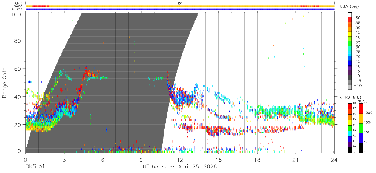Click the x-axis tick label "9"
Image resolution: width=376 pixels, height=173 pixels.
141,160
